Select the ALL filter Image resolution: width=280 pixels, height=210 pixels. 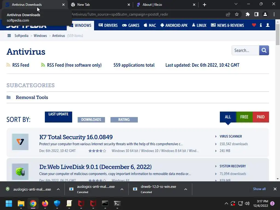[228, 117]
